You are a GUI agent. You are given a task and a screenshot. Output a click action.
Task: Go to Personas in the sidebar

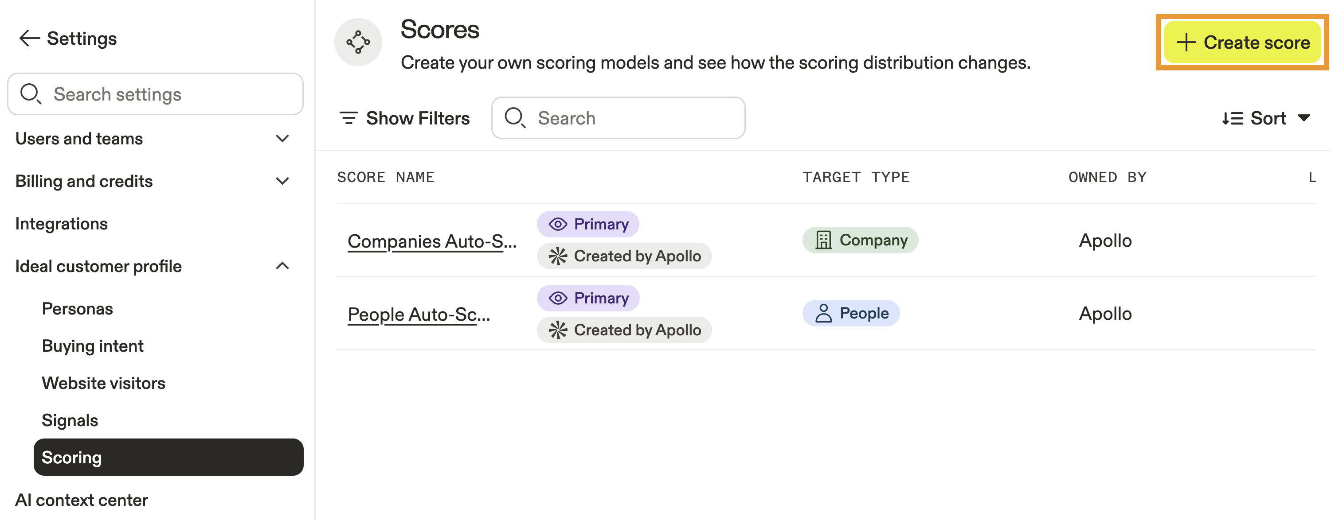(78, 309)
